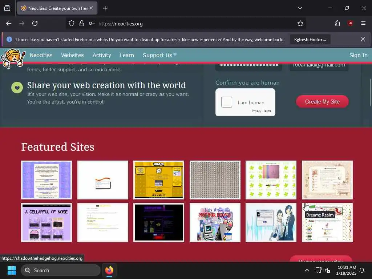This screenshot has height=279, width=372.
Task: Check the I am human checkbox
Action: coord(227,102)
